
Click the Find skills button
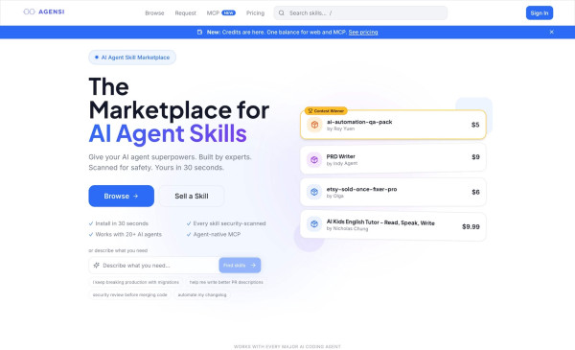pos(240,266)
